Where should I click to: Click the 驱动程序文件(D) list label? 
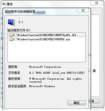pos(19,30)
